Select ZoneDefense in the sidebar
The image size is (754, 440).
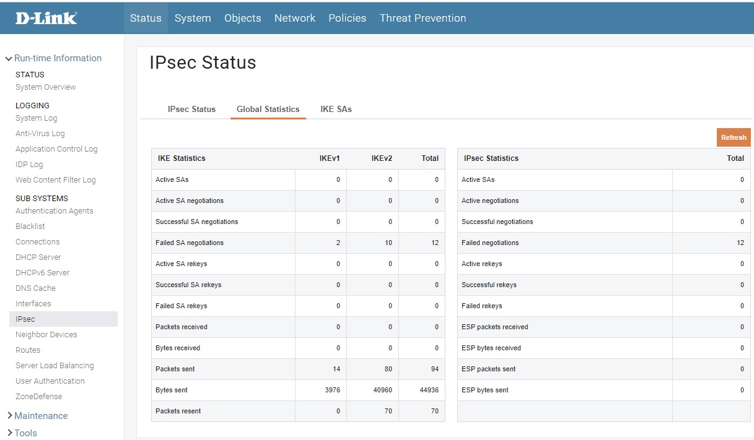point(39,397)
